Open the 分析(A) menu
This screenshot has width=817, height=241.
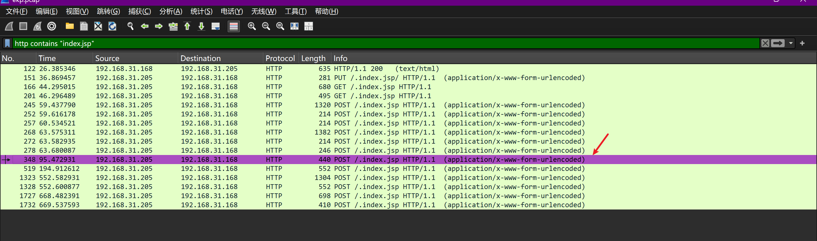coord(170,11)
